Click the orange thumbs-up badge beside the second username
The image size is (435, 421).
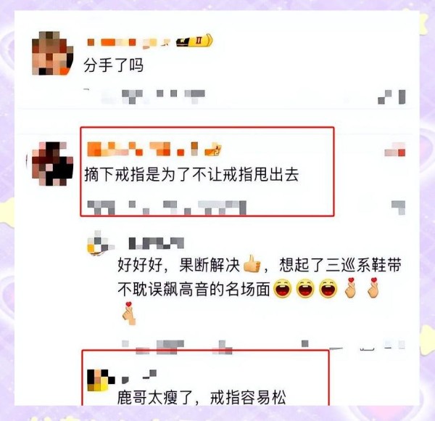[213, 150]
